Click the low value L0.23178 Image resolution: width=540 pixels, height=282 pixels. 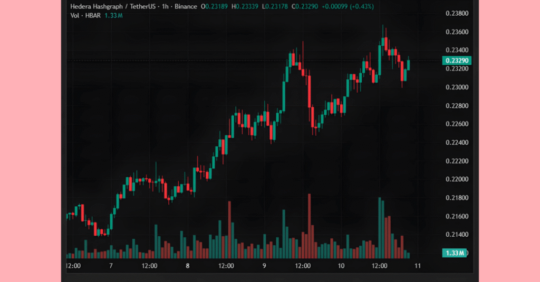(x=275, y=6)
